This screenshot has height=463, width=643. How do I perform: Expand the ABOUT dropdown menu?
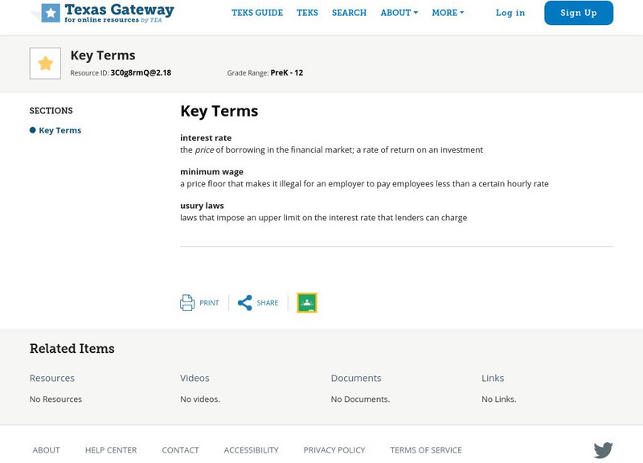click(399, 13)
